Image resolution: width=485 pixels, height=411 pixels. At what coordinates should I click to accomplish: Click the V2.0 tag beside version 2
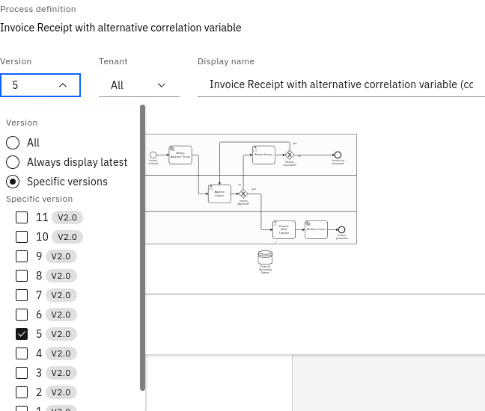[61, 392]
